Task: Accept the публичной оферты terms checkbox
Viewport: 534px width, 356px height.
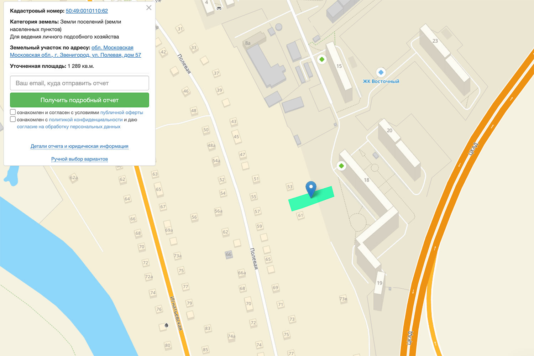Action: (x=13, y=112)
